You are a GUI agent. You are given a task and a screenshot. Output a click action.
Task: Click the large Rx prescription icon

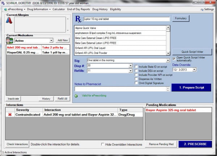point(78,19)
